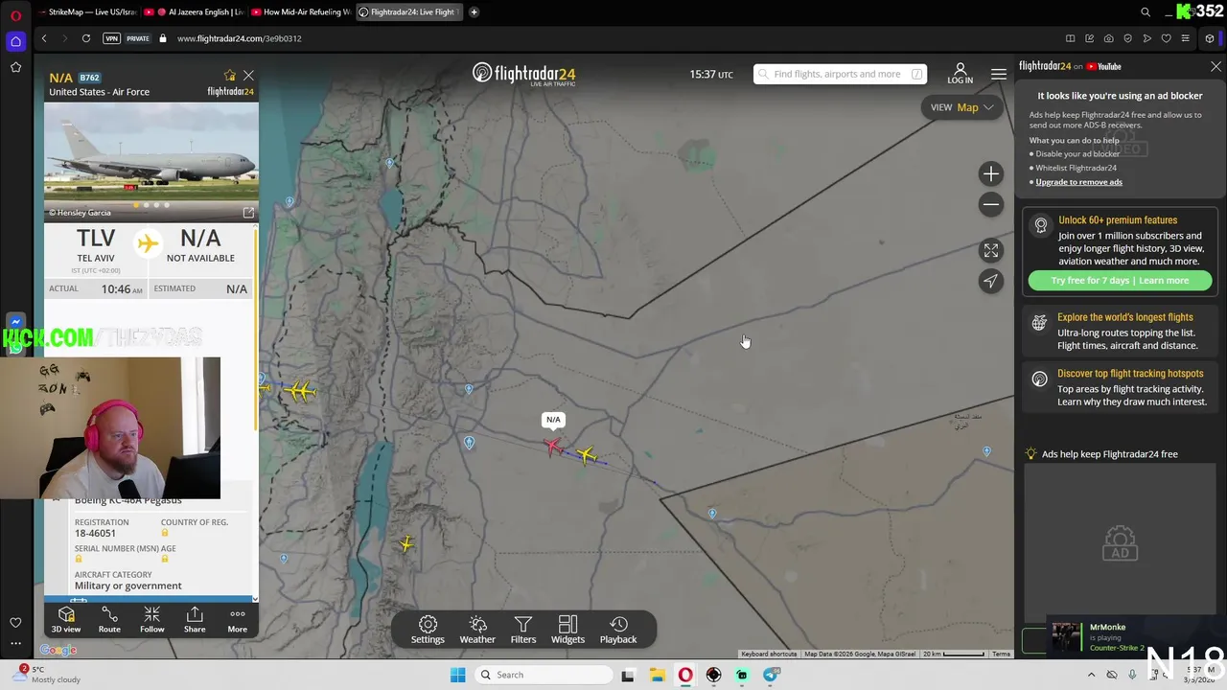Screen dimensions: 1227x690
Task: Close the Flightradar24 YouTube sidebar
Action: pos(1215,67)
